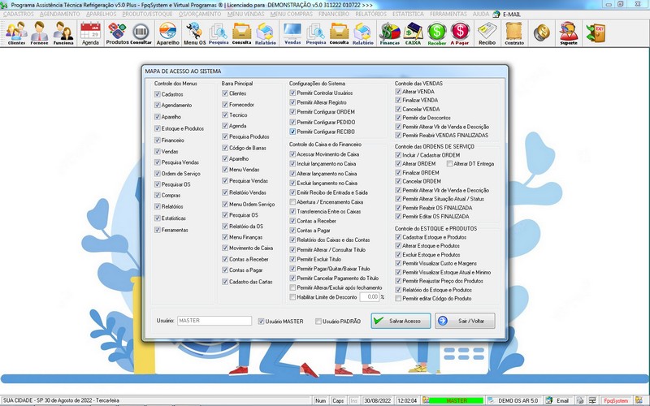Click the Sair / Voltar button
The width and height of the screenshot is (650, 406).
coord(465,321)
